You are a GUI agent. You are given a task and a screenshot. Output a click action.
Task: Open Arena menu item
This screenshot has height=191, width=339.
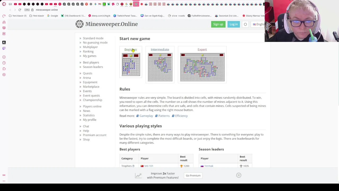click(x=87, y=78)
